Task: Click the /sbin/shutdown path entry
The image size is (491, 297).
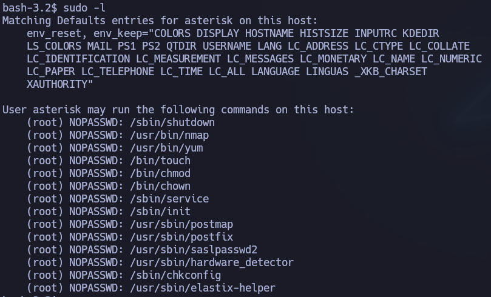Action: 172,122
